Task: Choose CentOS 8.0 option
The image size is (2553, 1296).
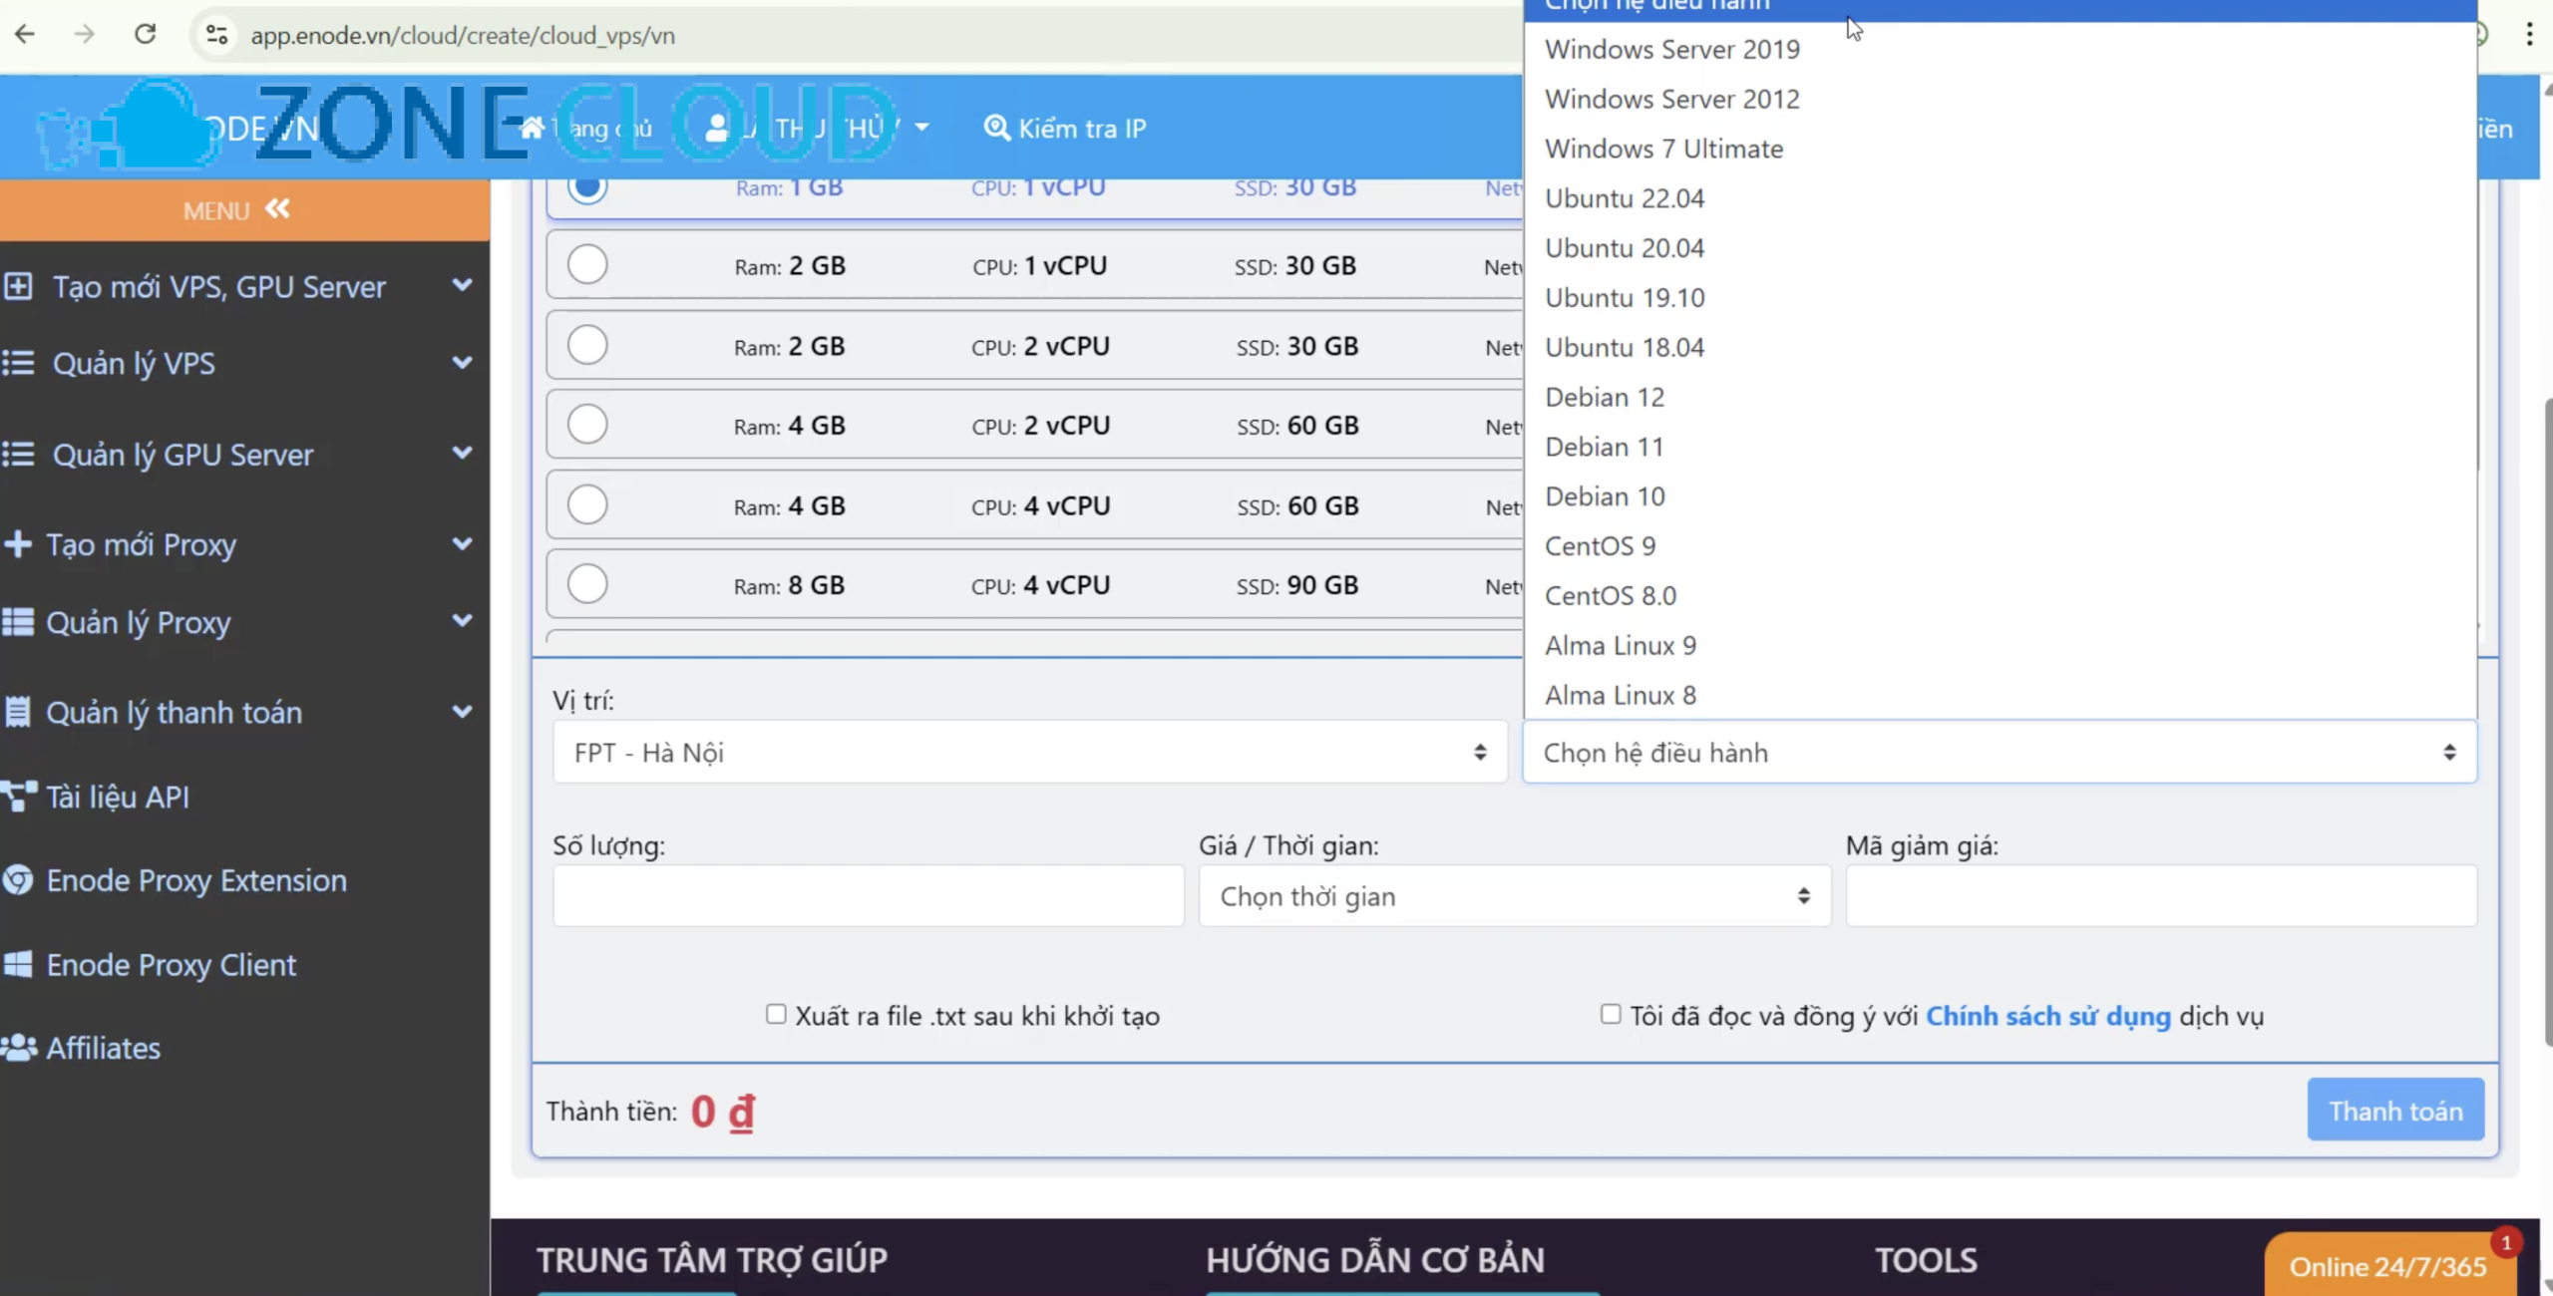Action: point(2000,596)
